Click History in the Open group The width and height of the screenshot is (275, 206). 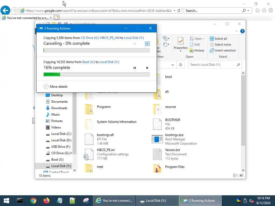tap(197, 50)
